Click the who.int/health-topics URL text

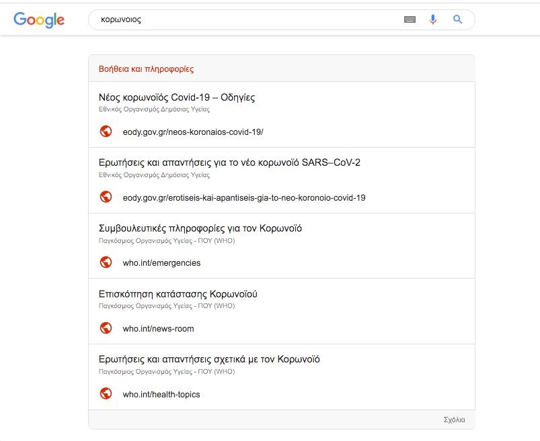[x=161, y=395]
